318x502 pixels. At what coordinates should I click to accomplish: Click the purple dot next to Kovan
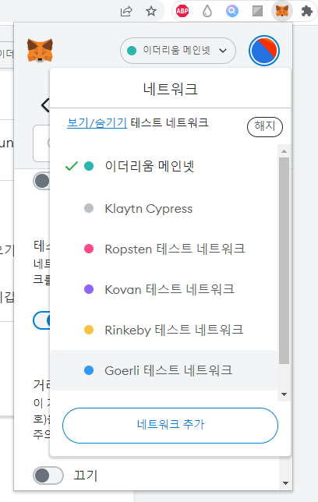point(89,289)
